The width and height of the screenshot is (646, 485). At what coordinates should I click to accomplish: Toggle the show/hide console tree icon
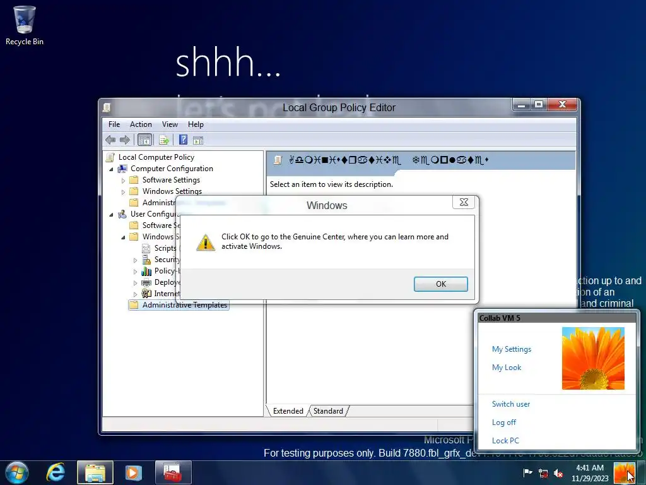144,140
